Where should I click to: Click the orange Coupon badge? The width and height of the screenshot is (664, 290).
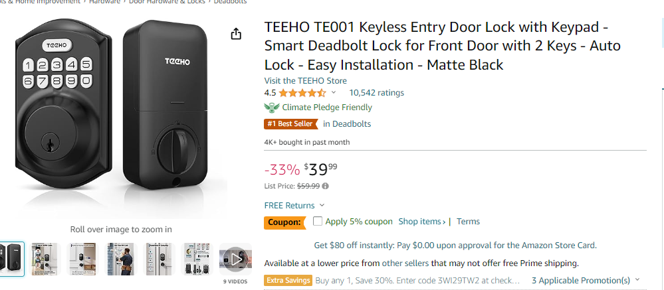[x=285, y=222]
